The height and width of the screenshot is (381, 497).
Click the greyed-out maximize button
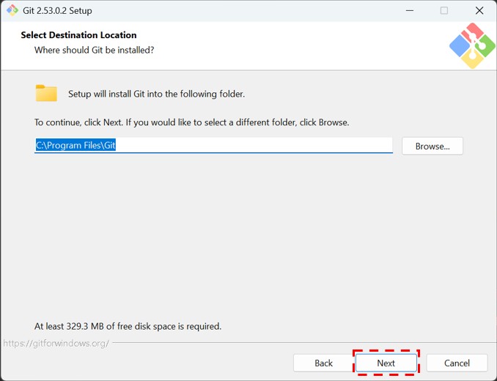pyautogui.click(x=443, y=11)
